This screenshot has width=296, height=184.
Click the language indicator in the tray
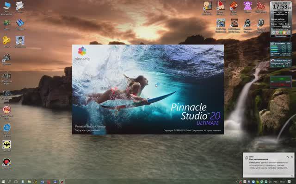pyautogui.click(x=276, y=182)
